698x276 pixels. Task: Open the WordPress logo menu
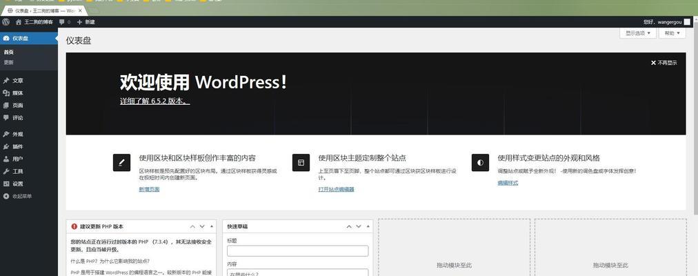coord(6,22)
